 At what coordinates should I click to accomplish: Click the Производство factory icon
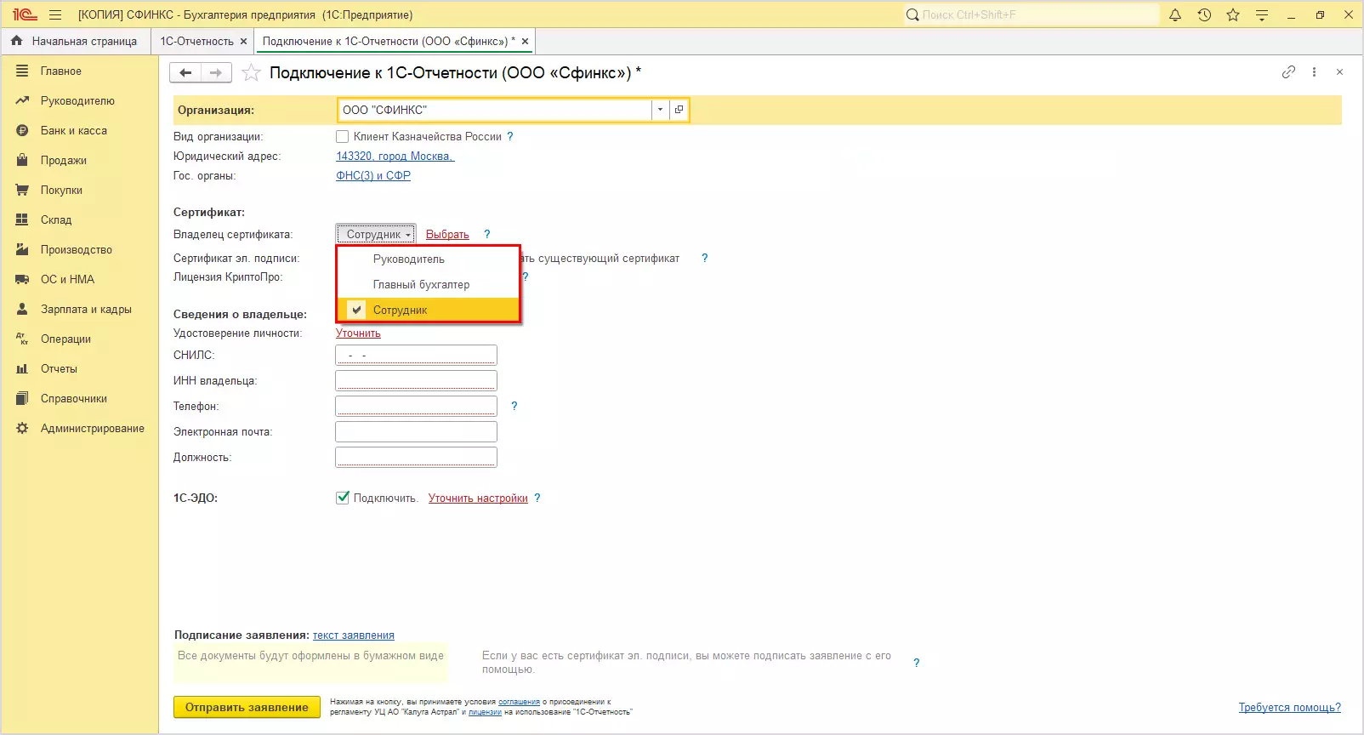click(x=22, y=249)
